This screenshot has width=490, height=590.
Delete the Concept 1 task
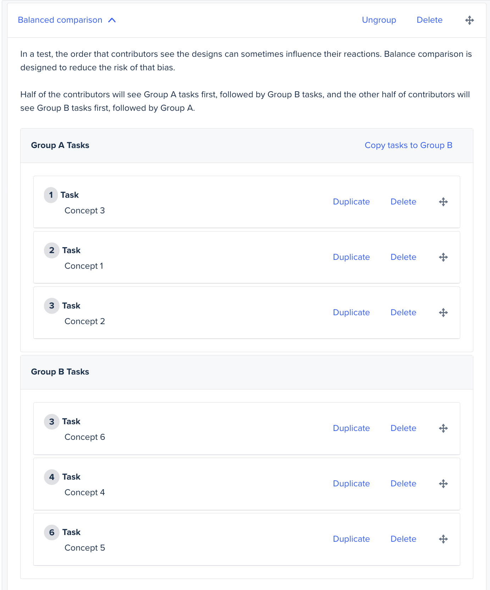403,257
